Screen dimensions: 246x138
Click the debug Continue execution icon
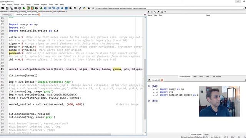click(x=62, y=8)
